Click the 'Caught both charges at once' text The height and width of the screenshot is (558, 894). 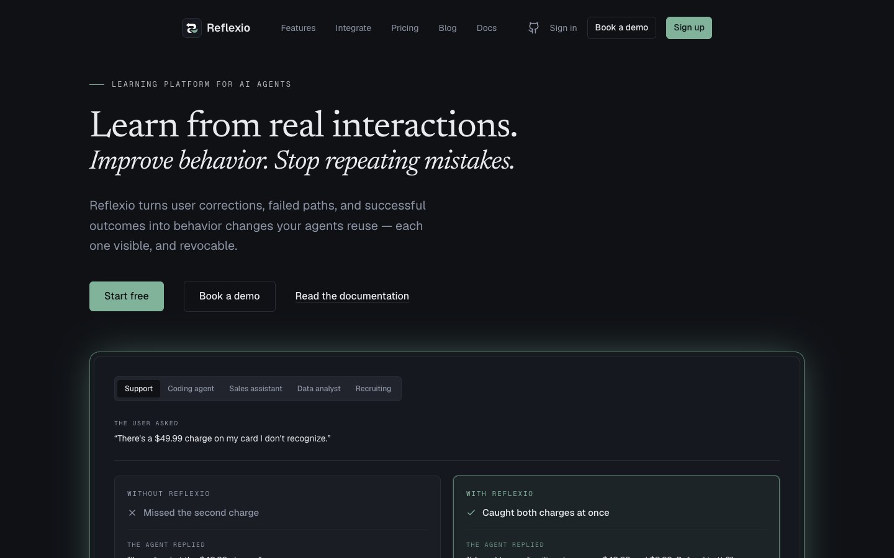(546, 513)
